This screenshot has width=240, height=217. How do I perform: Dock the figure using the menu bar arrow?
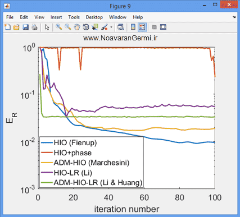(x=234, y=17)
